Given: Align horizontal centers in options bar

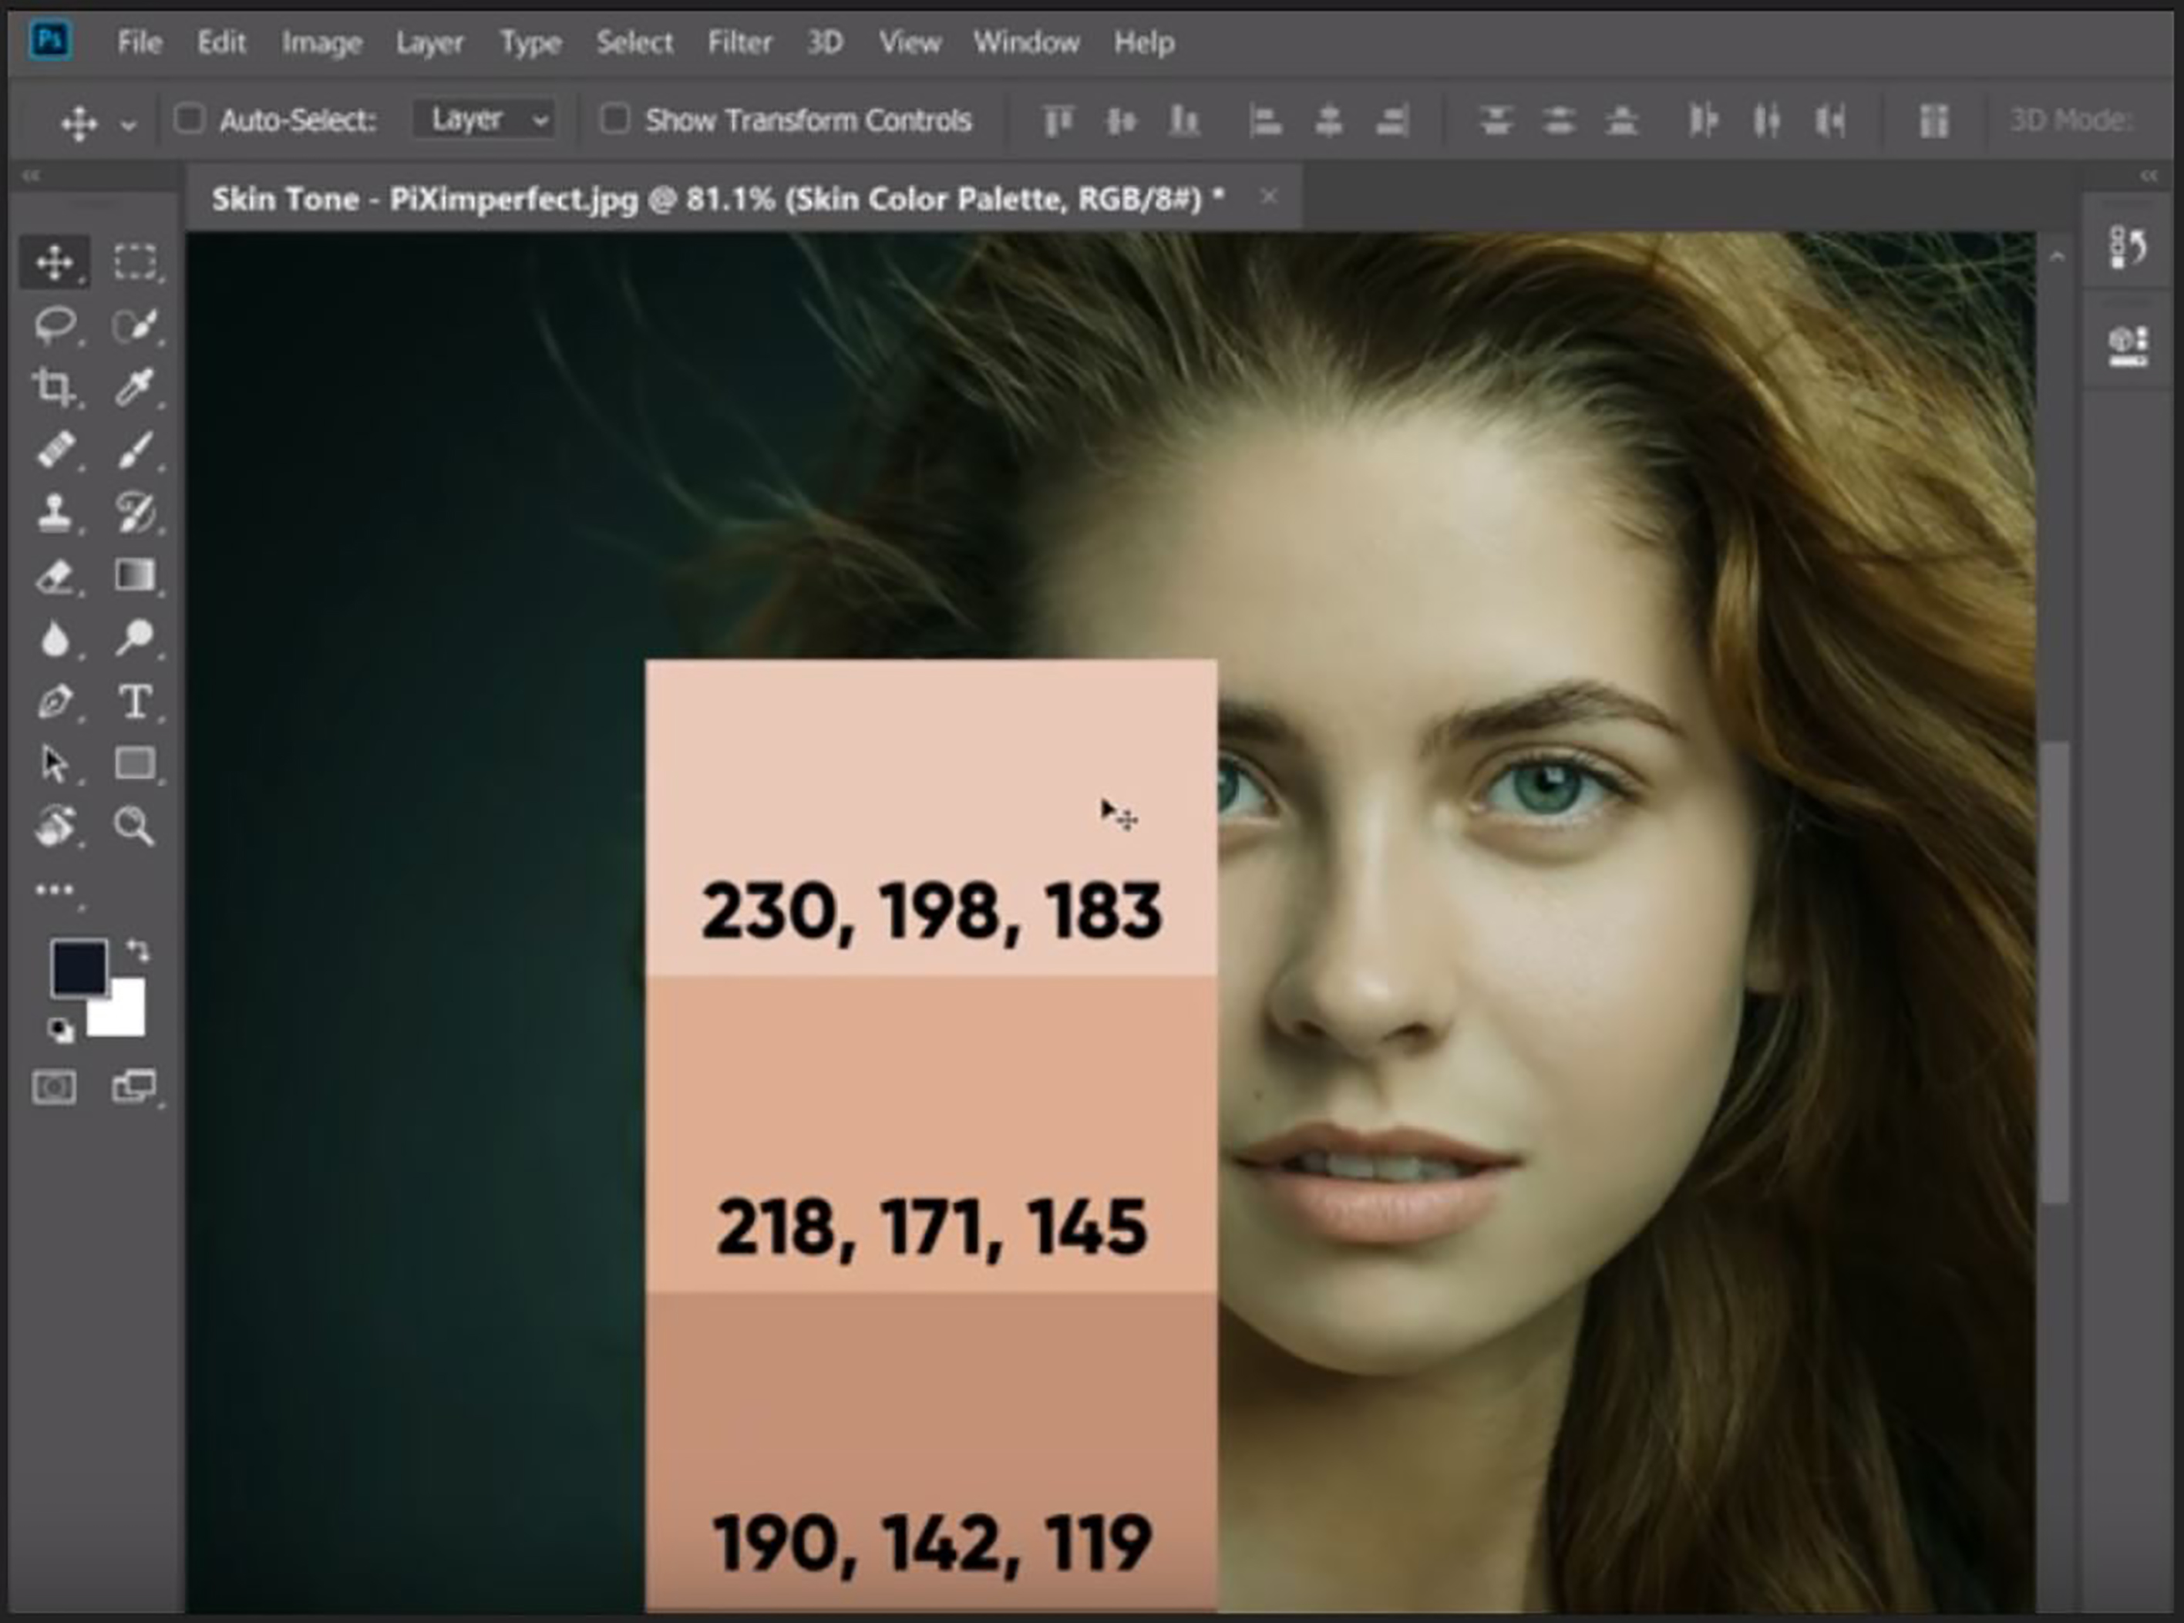Looking at the screenshot, I should [x=1328, y=121].
